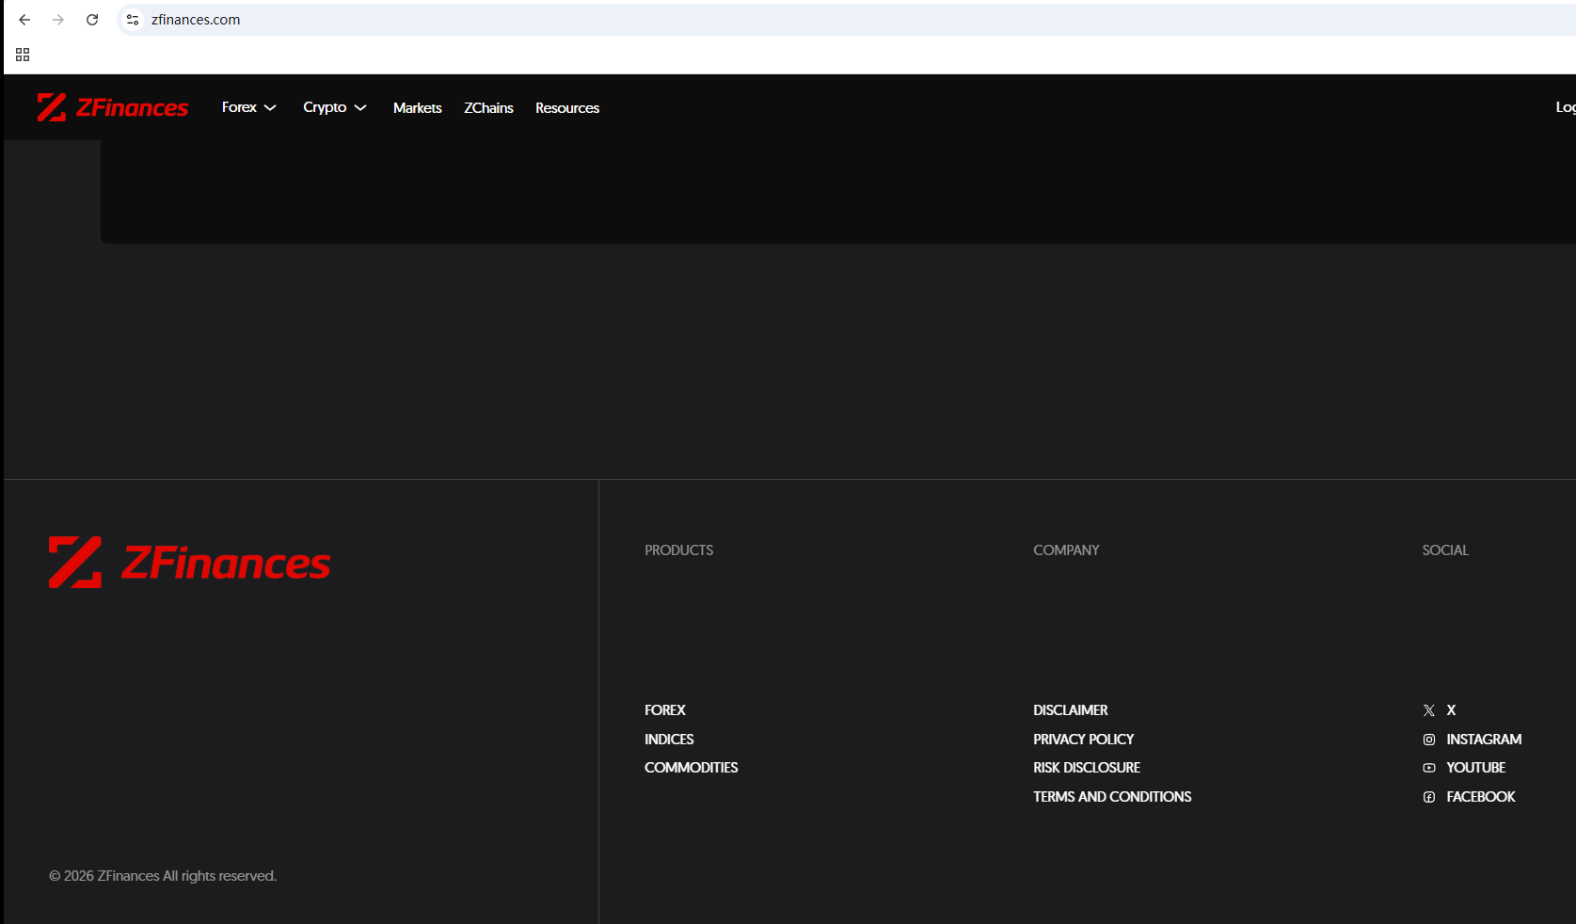Open the apps grid icon
This screenshot has width=1576, height=924.
coord(23,55)
